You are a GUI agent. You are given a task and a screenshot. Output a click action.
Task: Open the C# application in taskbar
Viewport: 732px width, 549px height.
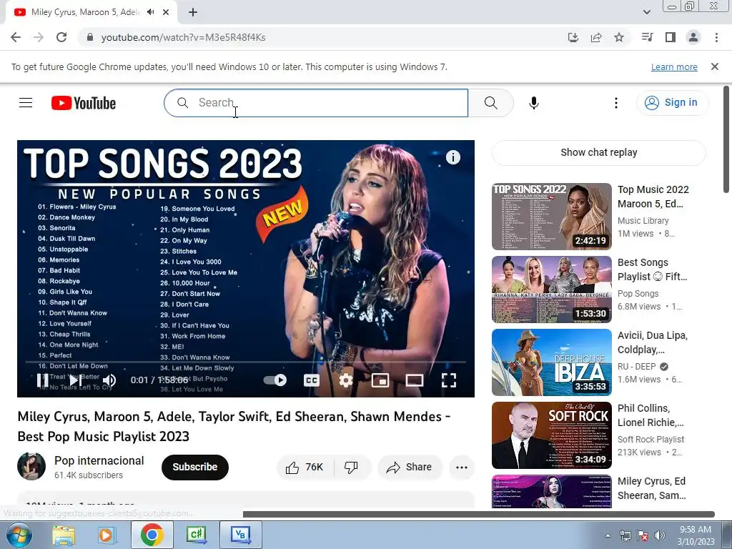click(x=196, y=535)
